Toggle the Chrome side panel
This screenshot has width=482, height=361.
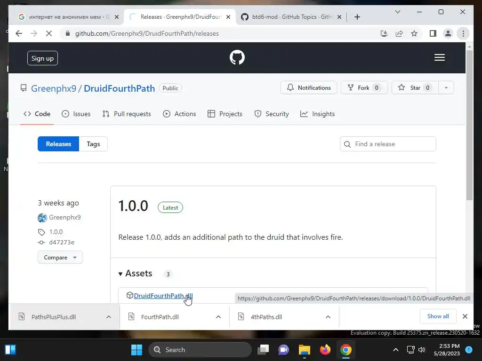(433, 33)
